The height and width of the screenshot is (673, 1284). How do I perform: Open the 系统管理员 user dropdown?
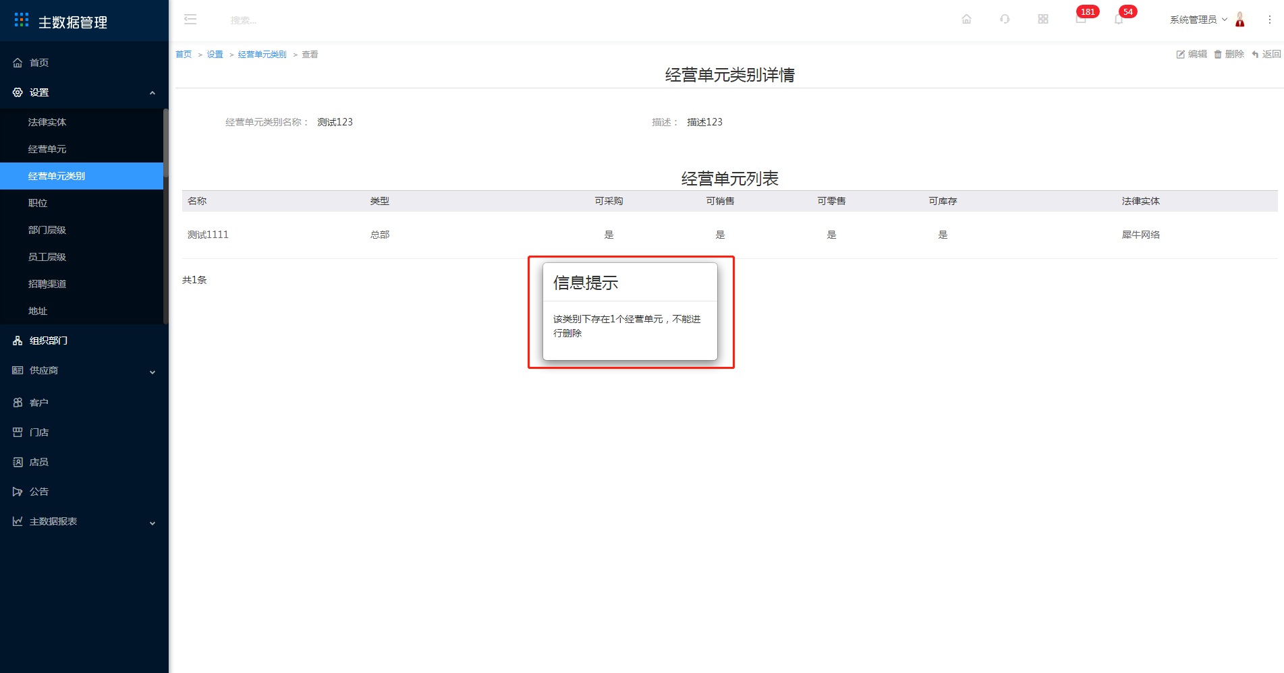tap(1198, 20)
